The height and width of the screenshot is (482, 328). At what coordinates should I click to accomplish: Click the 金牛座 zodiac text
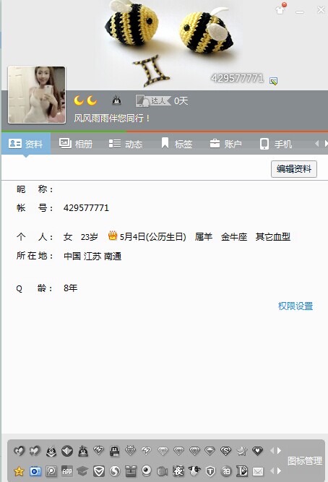pyautogui.click(x=234, y=237)
